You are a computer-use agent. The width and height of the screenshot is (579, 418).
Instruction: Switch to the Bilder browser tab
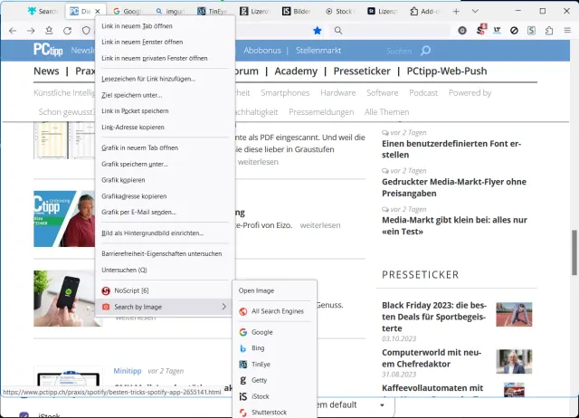[298, 12]
